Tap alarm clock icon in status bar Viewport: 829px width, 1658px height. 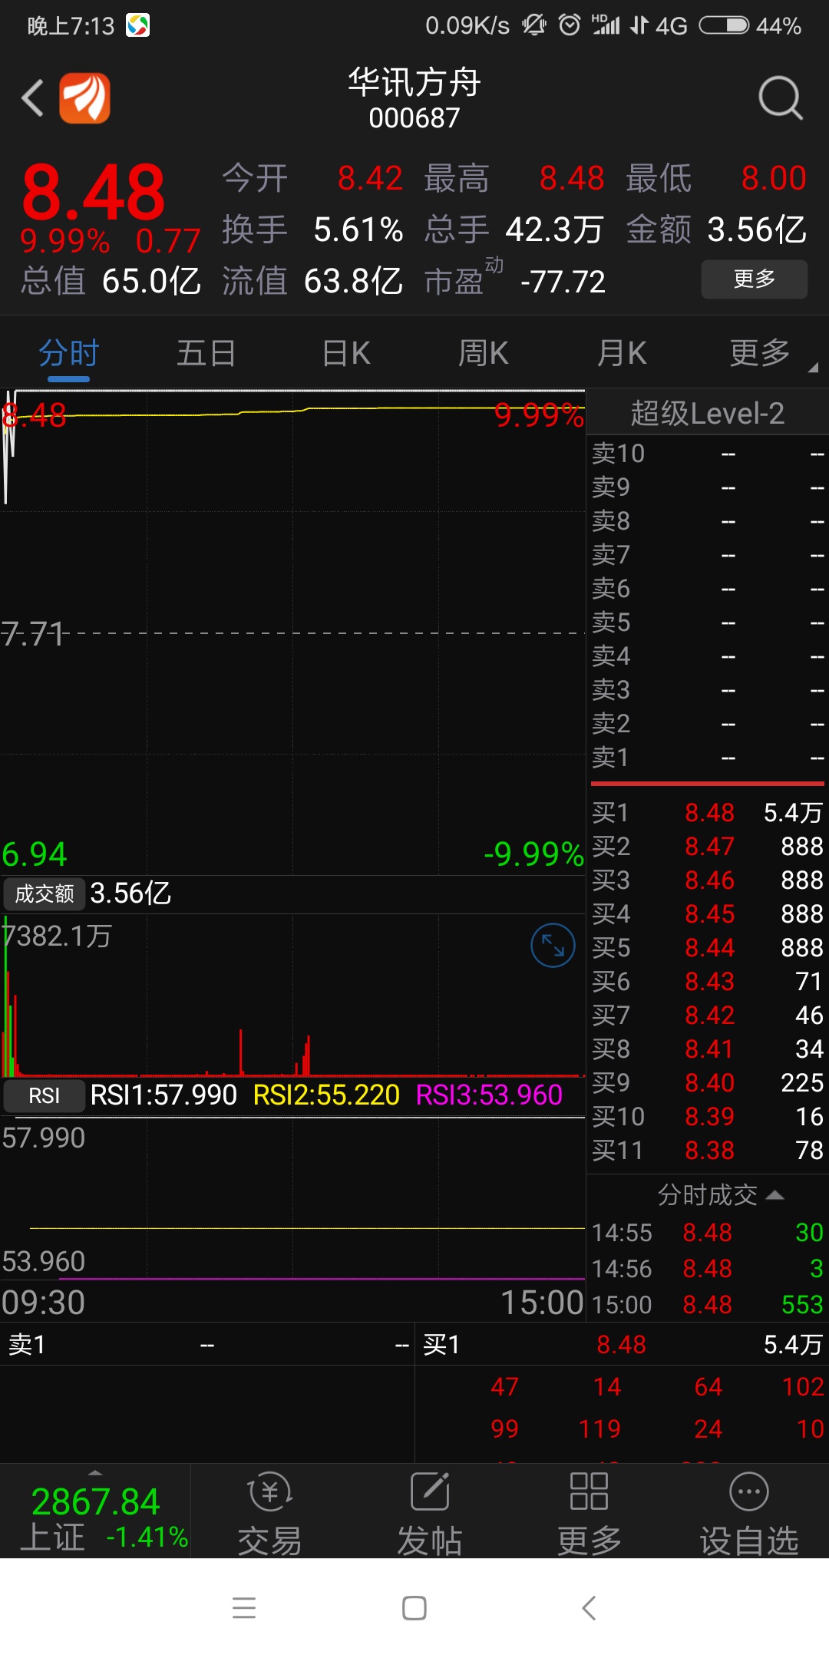(570, 25)
